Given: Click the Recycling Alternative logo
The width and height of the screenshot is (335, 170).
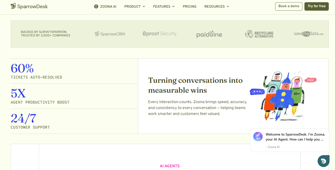Looking at the screenshot, I should [x=259, y=34].
